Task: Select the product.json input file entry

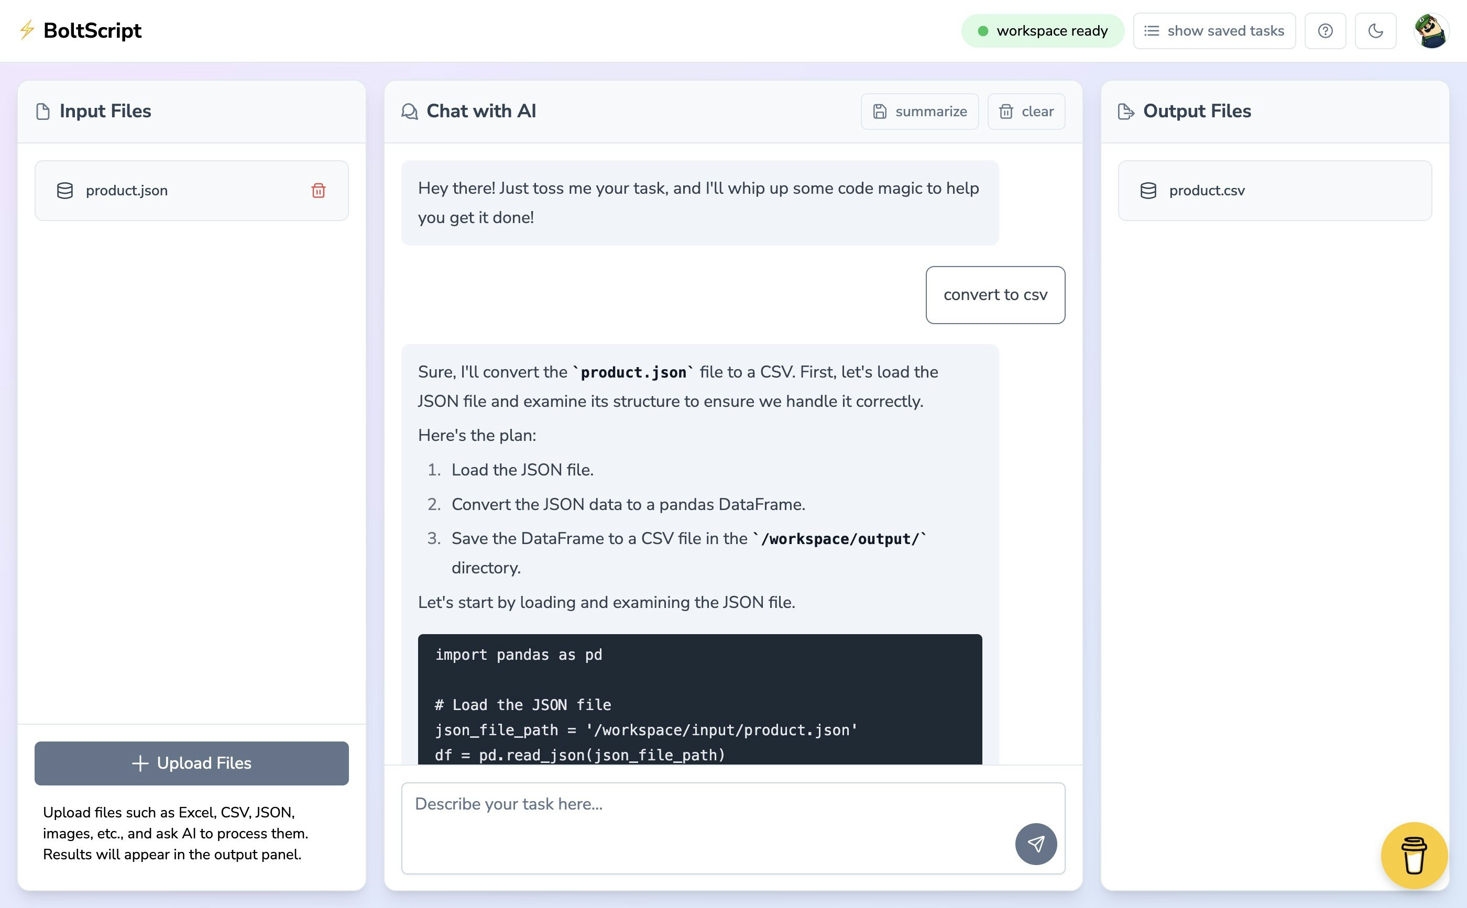Action: (127, 191)
